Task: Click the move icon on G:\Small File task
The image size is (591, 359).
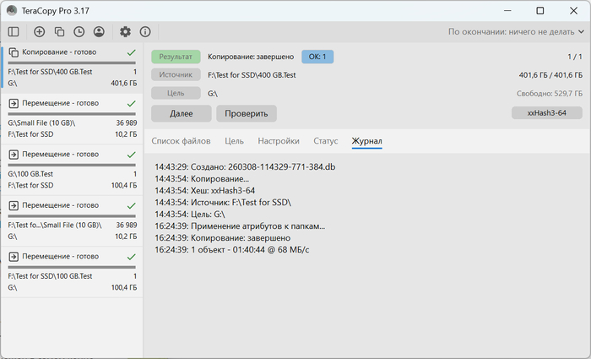Action: tap(14, 103)
